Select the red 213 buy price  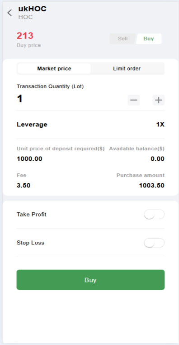click(x=25, y=36)
